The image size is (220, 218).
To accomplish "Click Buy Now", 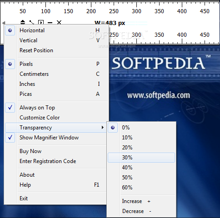I will pos(56,151).
